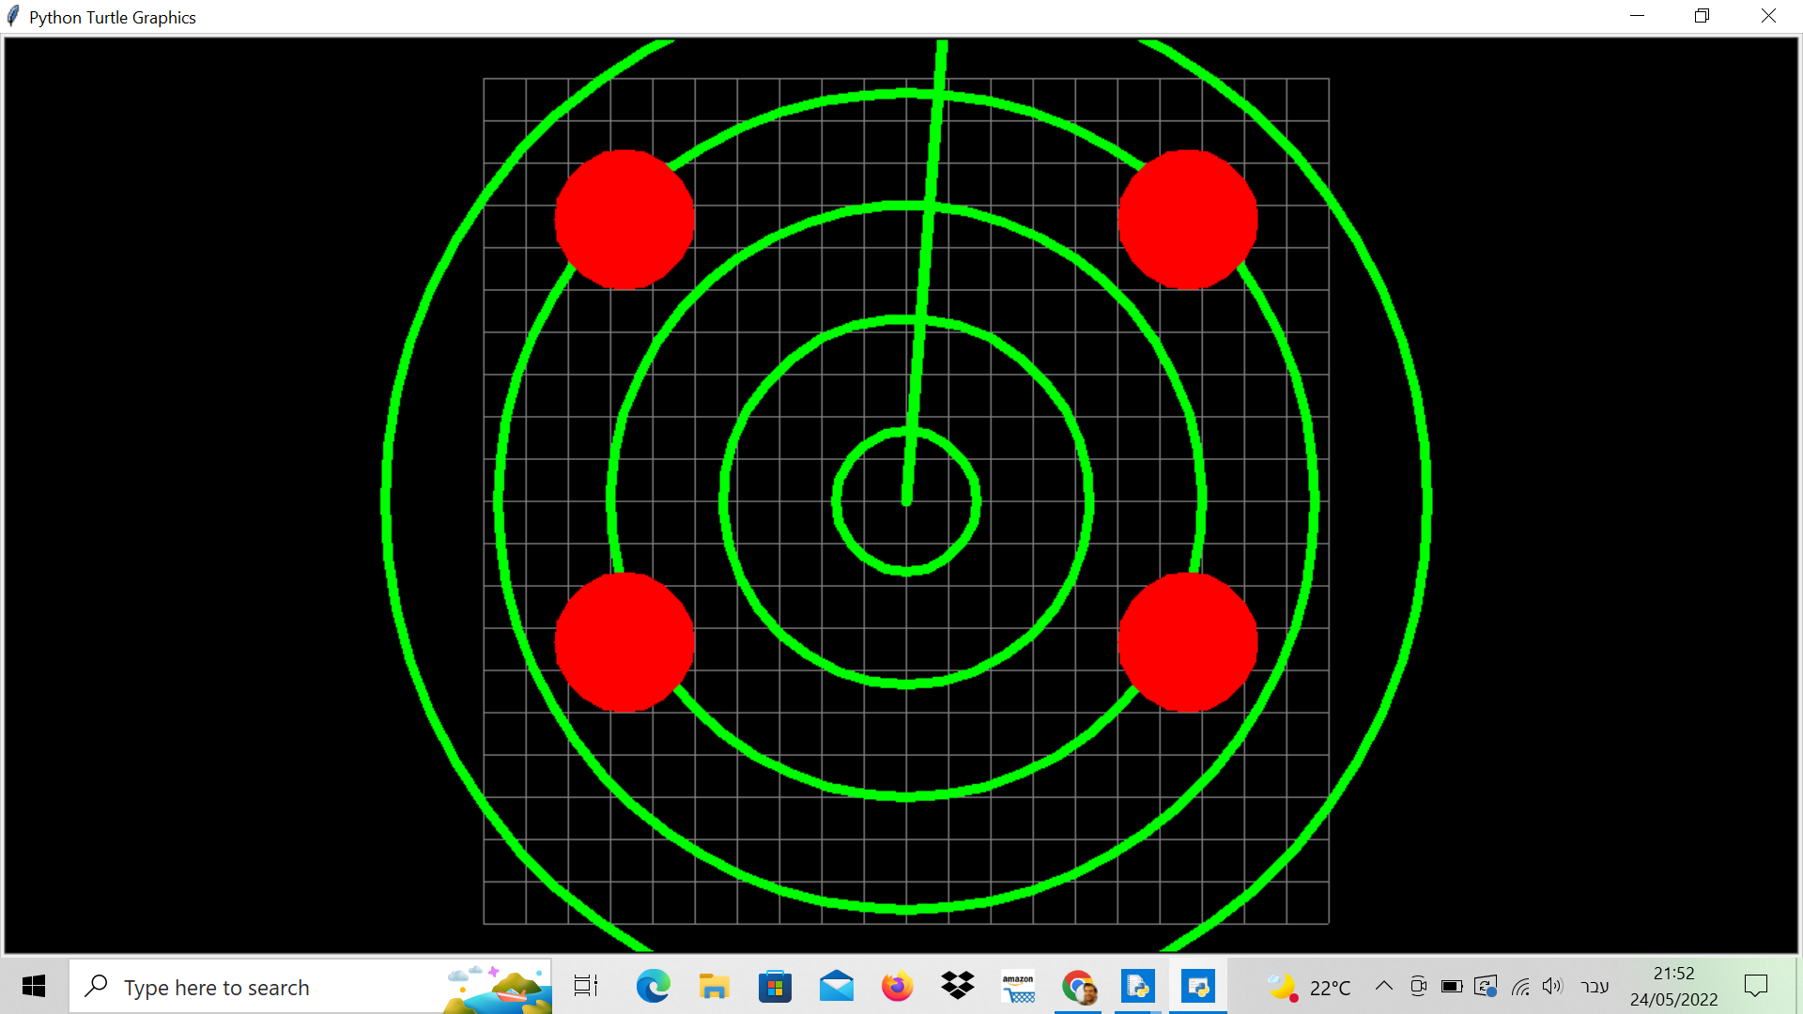The image size is (1803, 1014).
Task: Open the clock showing 21:52 24/05/2022
Action: (1673, 987)
